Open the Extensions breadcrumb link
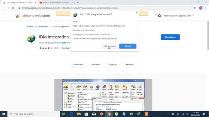Image resolution: width=209 pixels, height=117 pixels. 43,27
